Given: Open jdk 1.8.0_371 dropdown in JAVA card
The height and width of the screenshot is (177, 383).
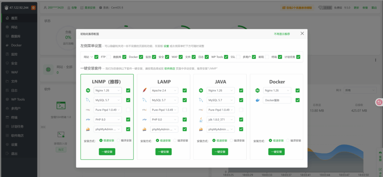Looking at the screenshot, I should 221,119.
